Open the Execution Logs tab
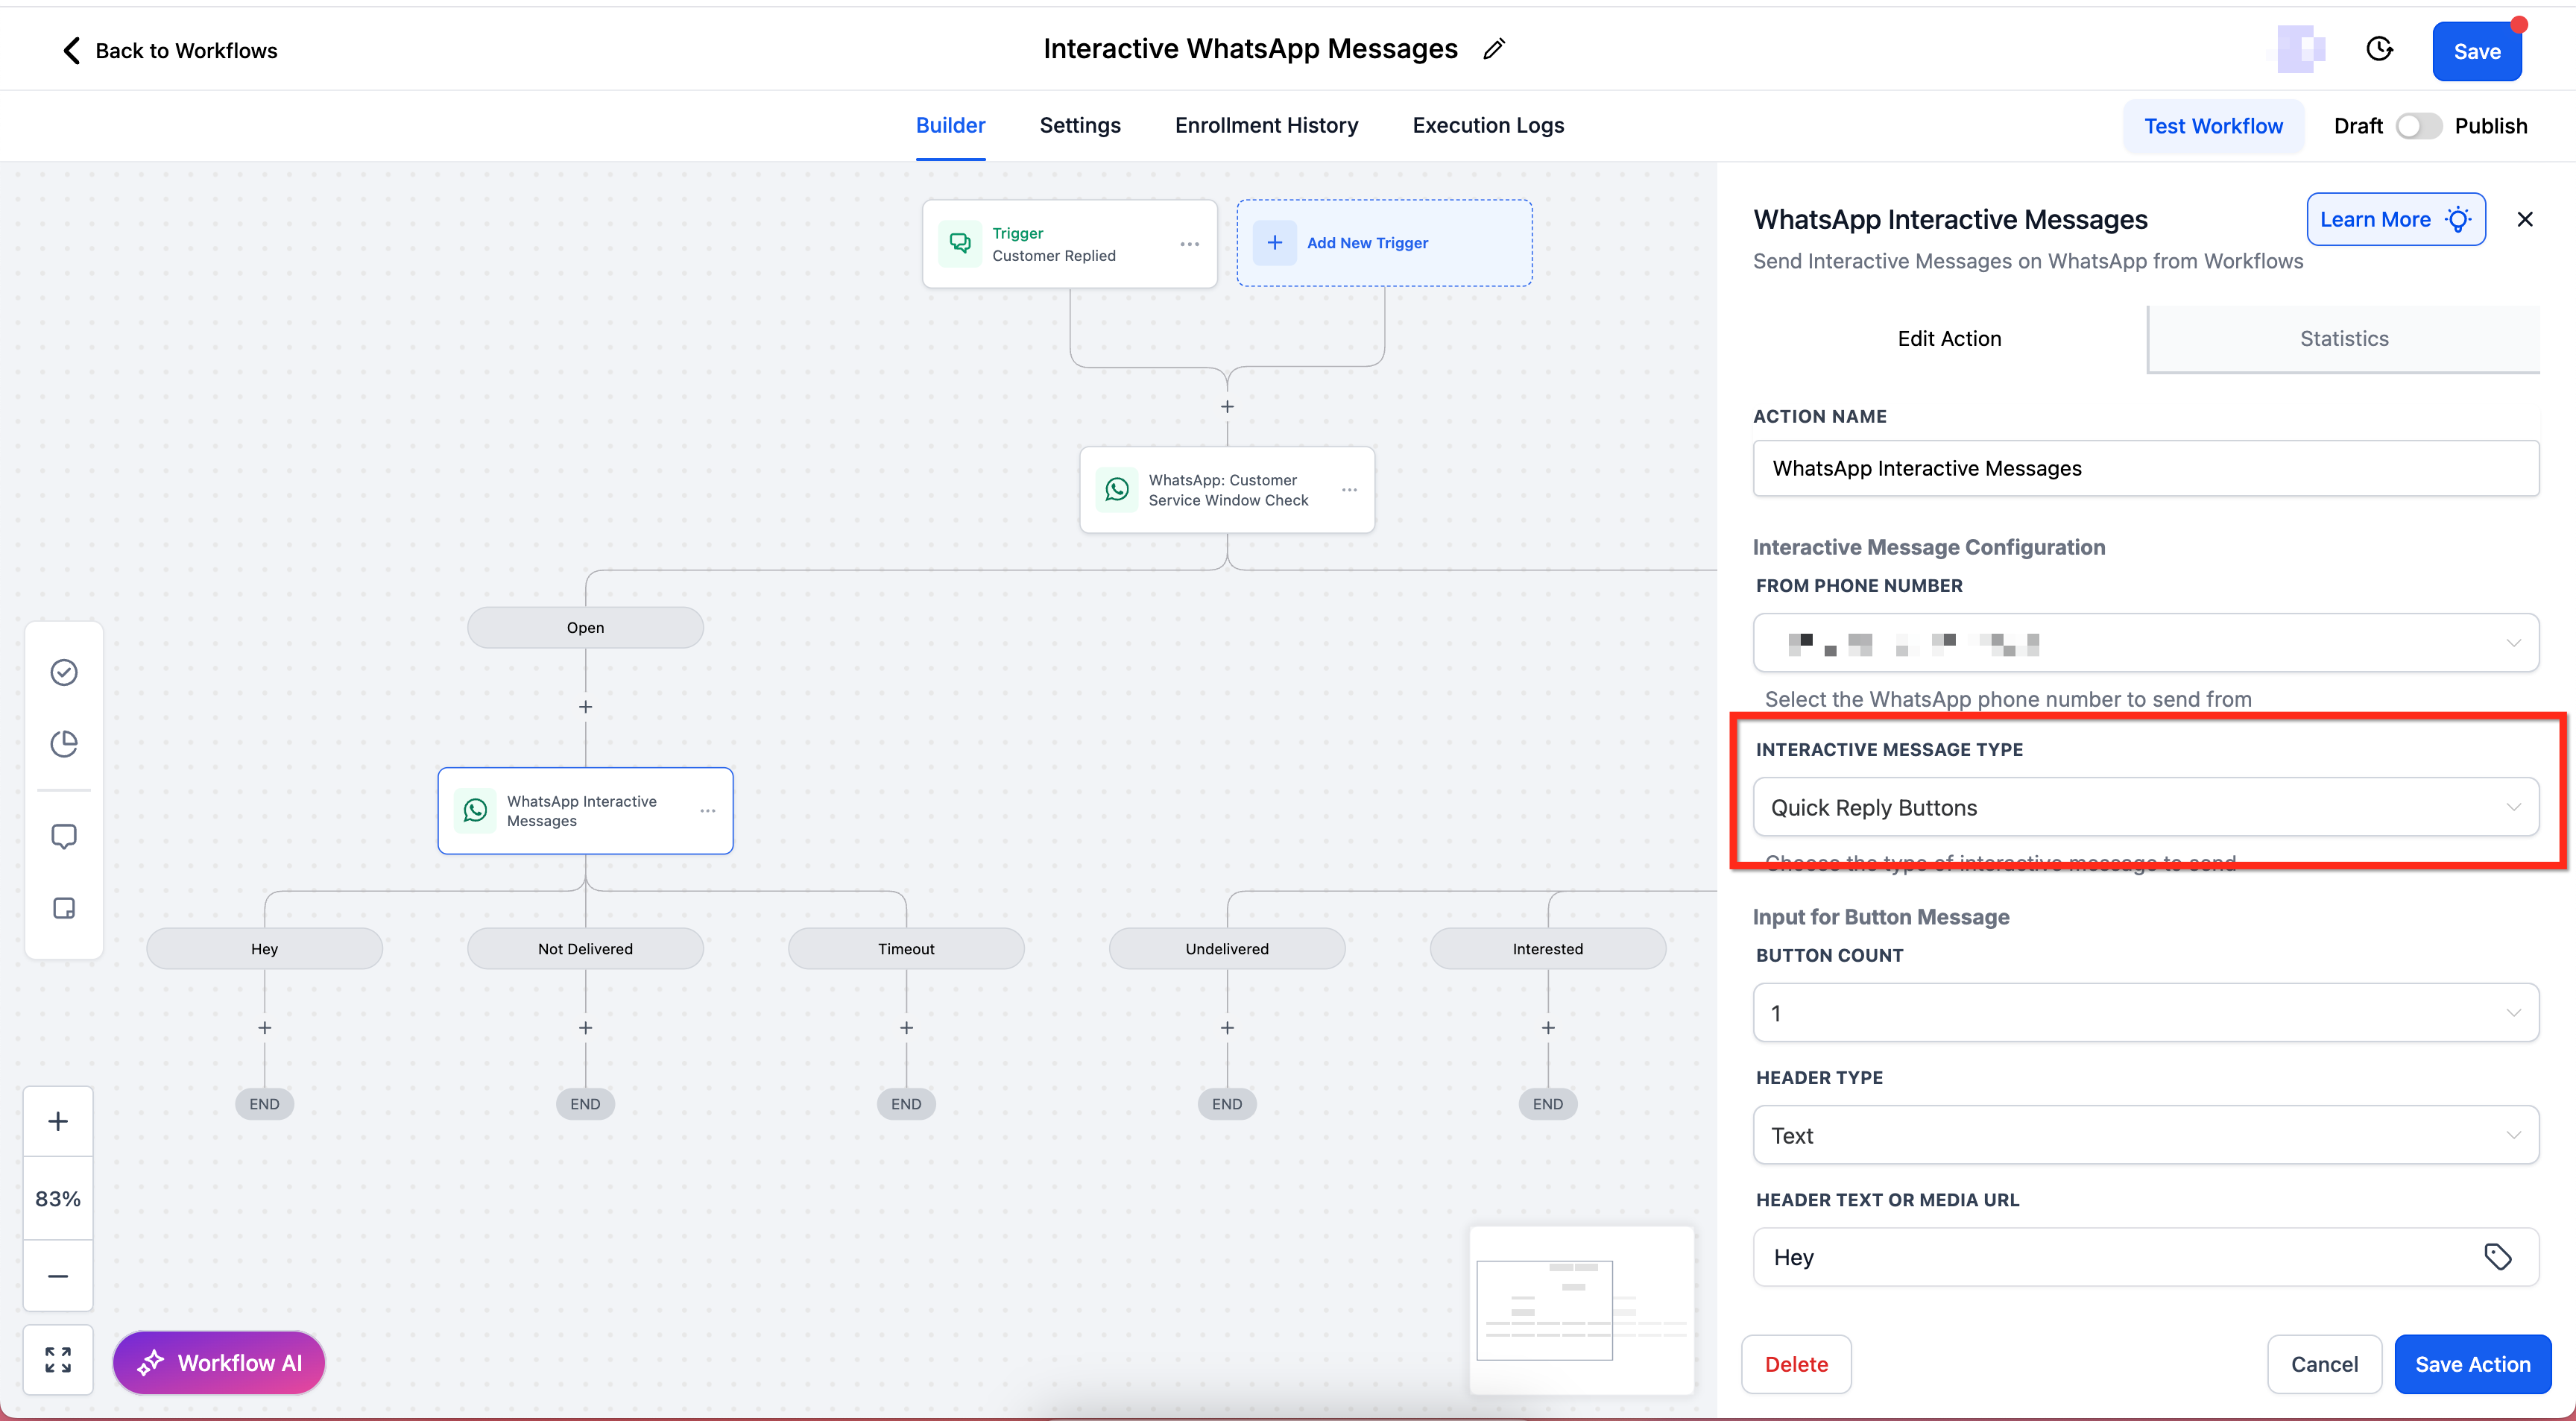Screen dimensions: 2576x1421 pos(1487,126)
